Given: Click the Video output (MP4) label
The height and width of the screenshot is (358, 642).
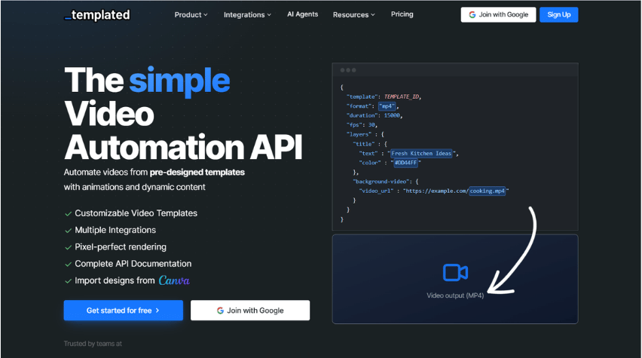Looking at the screenshot, I should [455, 295].
